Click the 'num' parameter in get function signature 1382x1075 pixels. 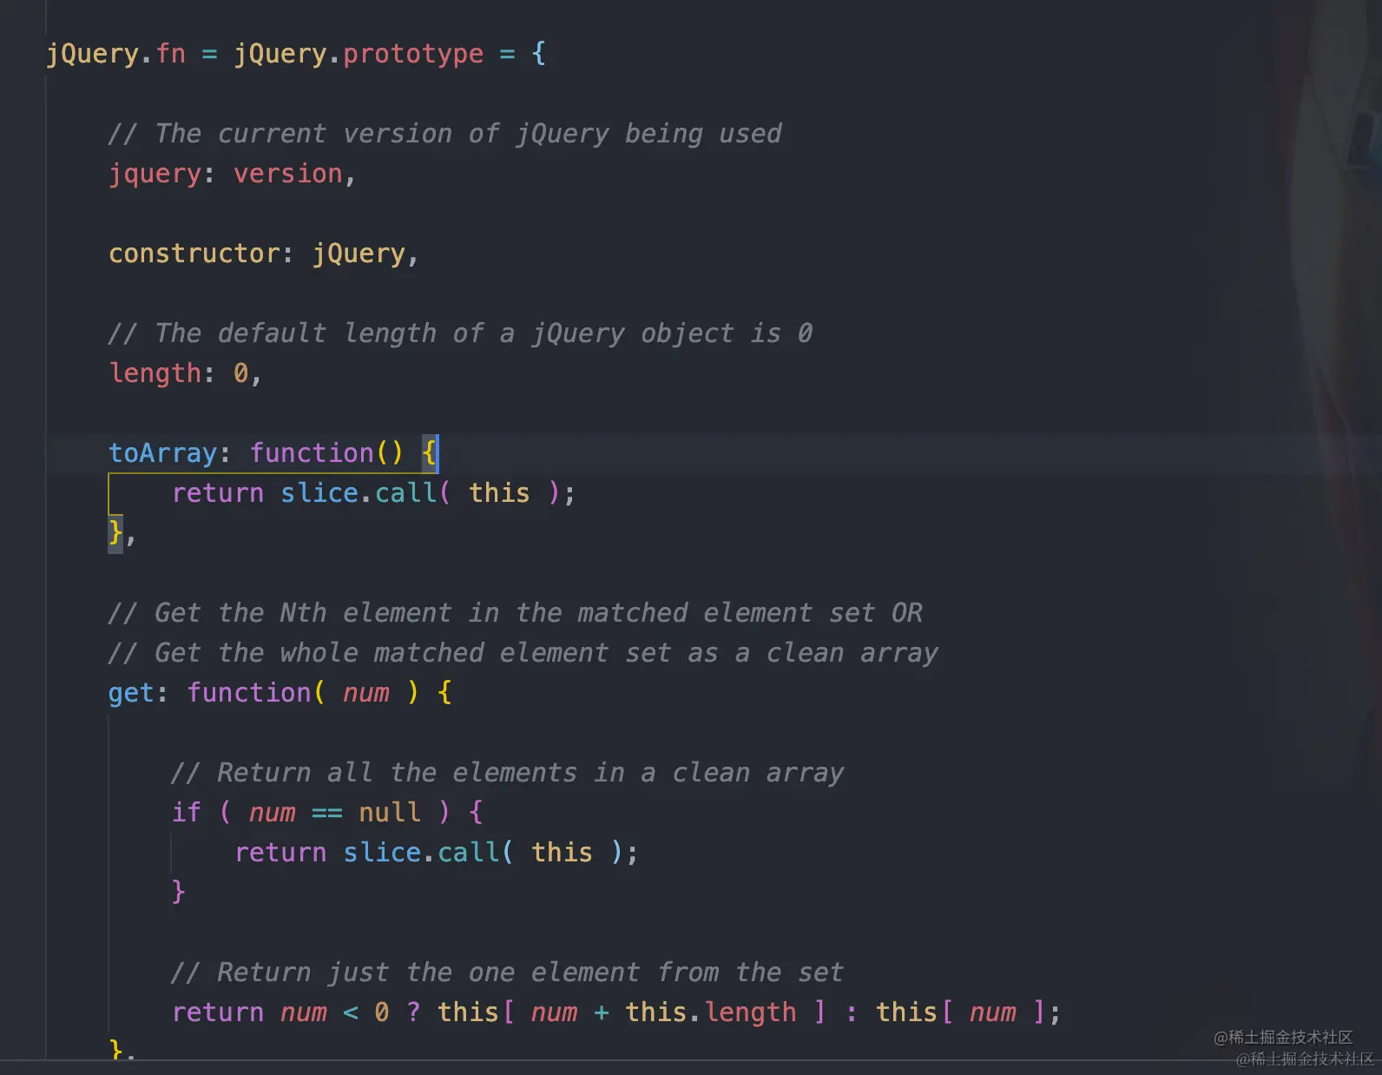pyautogui.click(x=366, y=693)
